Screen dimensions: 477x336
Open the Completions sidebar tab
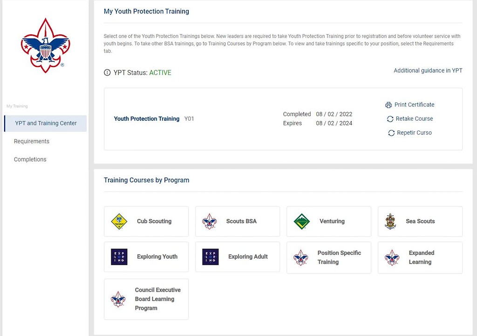click(30, 159)
